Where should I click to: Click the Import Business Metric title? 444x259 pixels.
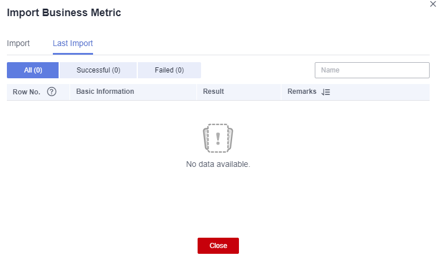coord(64,13)
